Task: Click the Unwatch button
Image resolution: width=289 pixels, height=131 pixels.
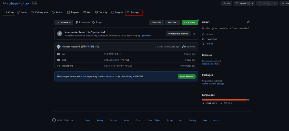Action: click(x=242, y=3)
